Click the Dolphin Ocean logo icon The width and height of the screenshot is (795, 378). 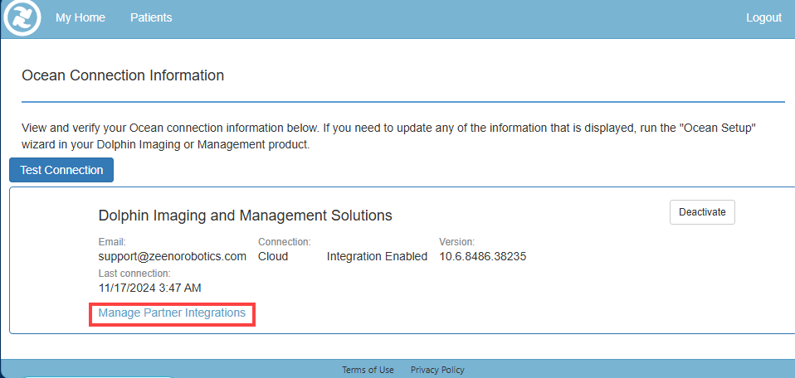pos(22,18)
